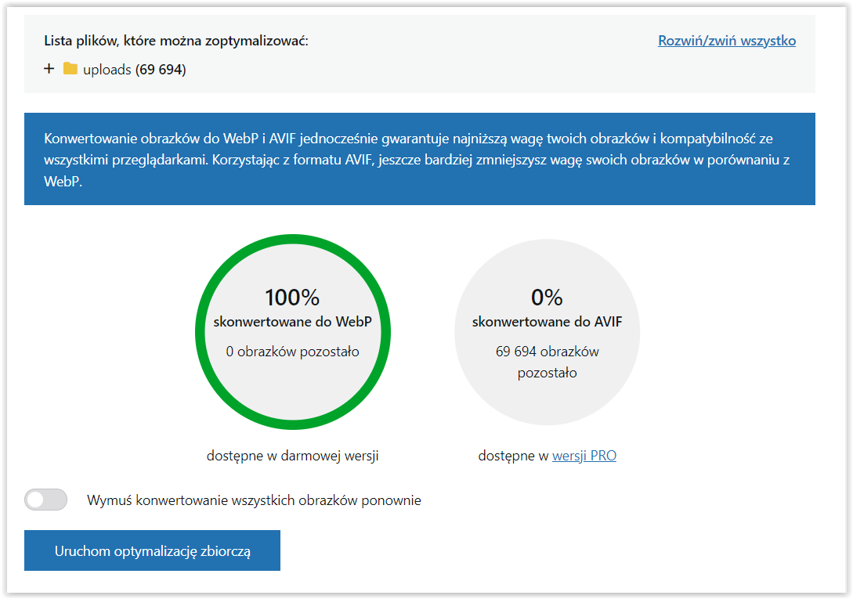
Task: Click the grey AVIF progress circle
Action: [548, 332]
